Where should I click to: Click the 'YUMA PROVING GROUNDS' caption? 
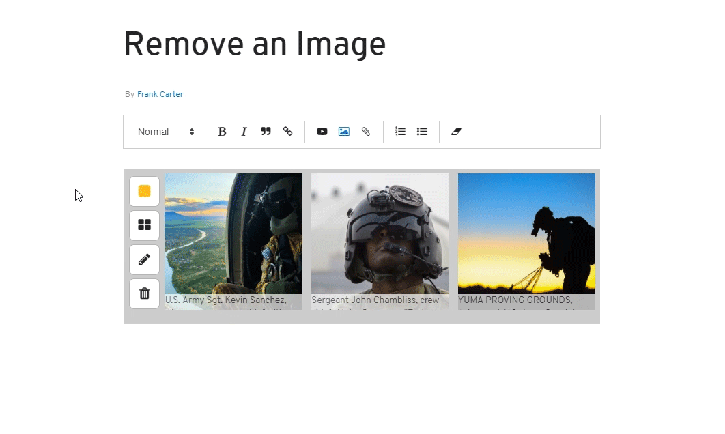515,300
